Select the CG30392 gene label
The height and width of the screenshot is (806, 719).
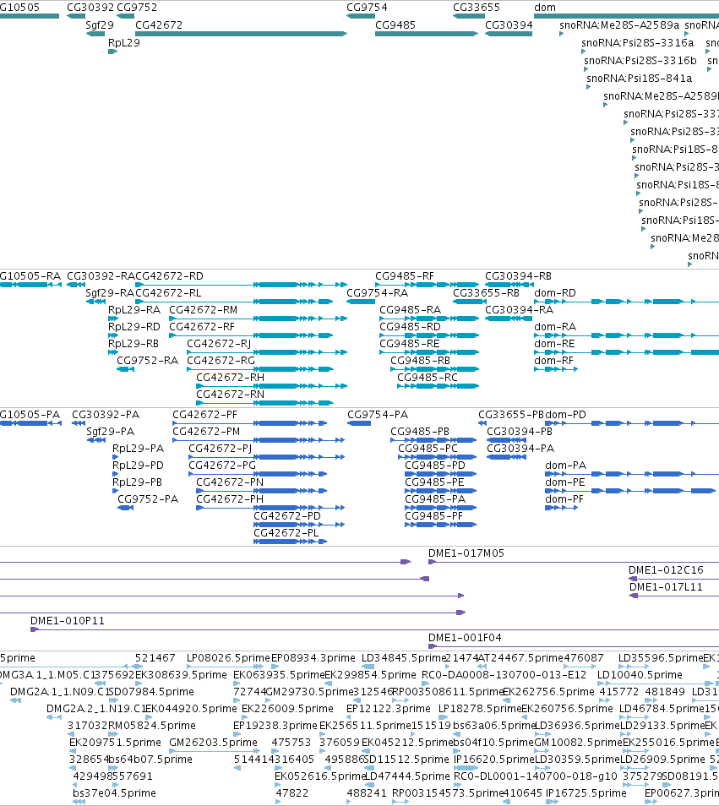90,8
